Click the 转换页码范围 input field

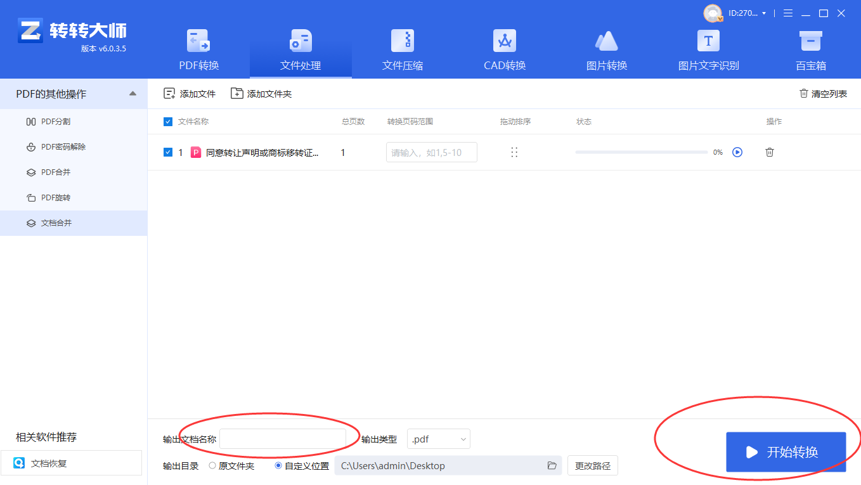(432, 152)
